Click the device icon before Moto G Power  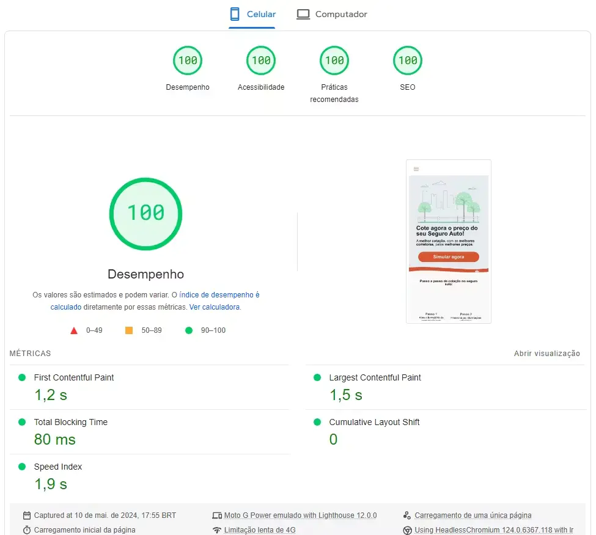(x=218, y=515)
